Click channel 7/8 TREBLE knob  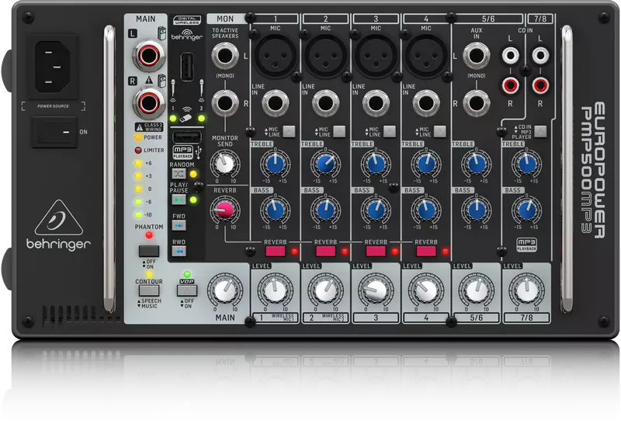tap(527, 164)
